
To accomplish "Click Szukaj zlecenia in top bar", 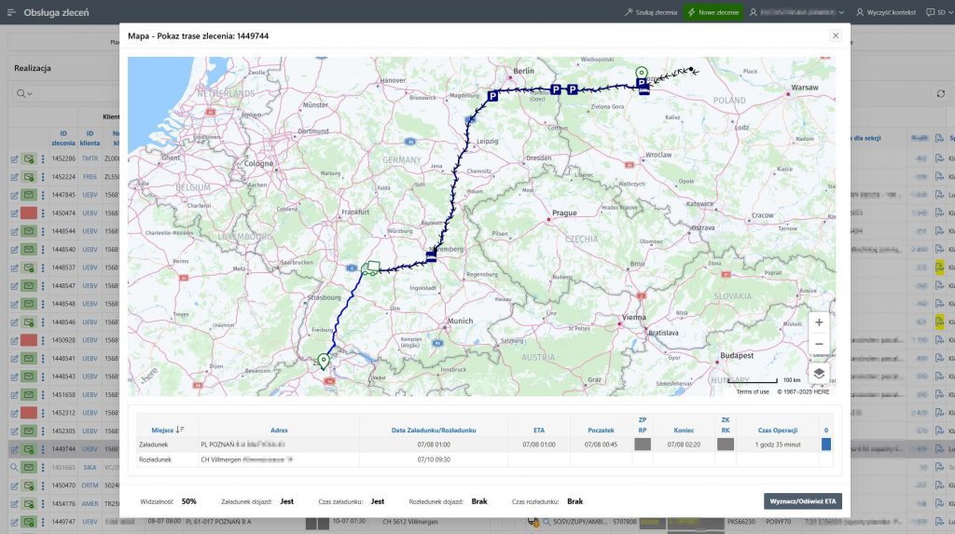I will (650, 12).
